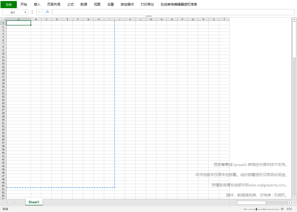Click the confirm checkmark in formula bar
The height and width of the screenshot is (212, 297).
(43, 12)
